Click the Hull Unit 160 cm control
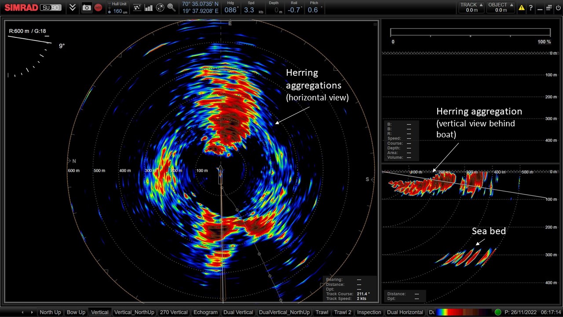563x317 pixels. [x=117, y=7]
